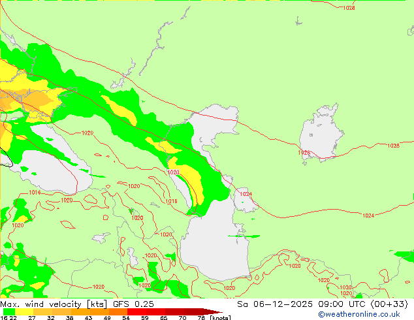Click the 'Sa 06-12-2025' date text
This screenshot has width=414, height=320.
tap(275, 304)
